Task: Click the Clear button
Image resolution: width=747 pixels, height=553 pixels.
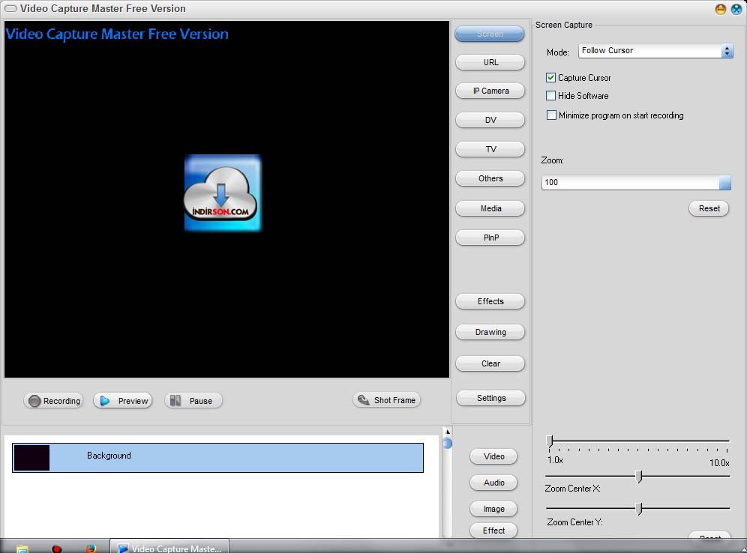Action: (x=490, y=363)
